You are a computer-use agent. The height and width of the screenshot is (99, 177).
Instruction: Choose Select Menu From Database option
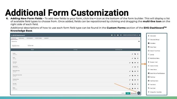(156, 73)
